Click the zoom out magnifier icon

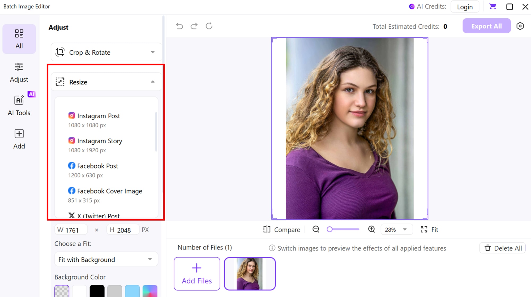click(x=316, y=229)
